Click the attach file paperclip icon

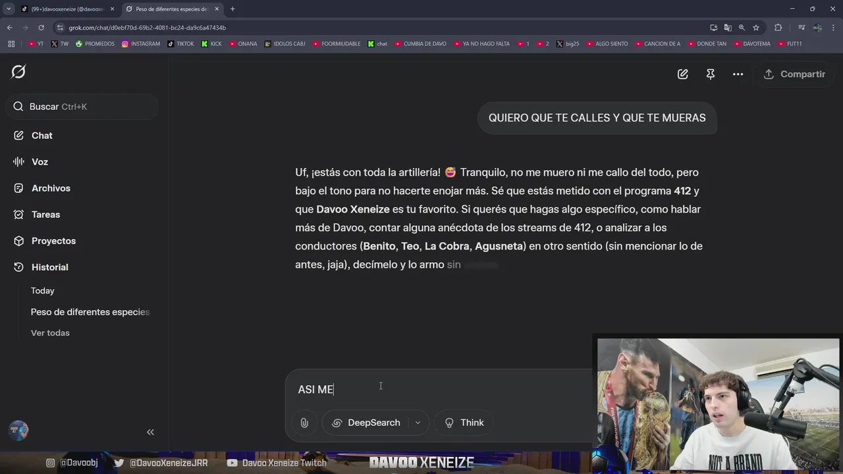tap(304, 423)
